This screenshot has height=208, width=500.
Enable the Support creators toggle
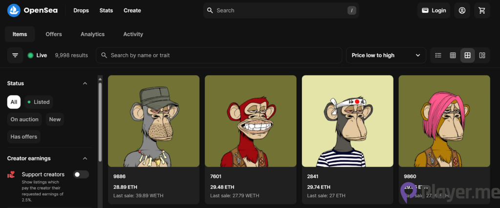click(x=81, y=174)
